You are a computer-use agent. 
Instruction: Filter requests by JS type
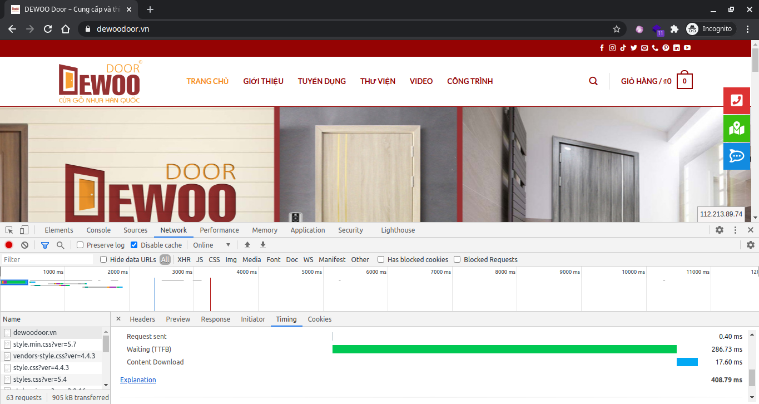point(200,259)
